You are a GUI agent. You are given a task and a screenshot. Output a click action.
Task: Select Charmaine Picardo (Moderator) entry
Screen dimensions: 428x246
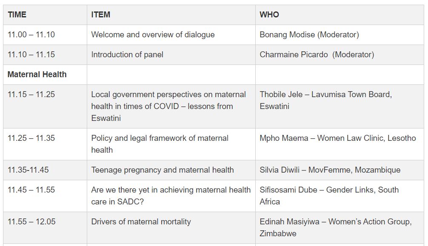coord(317,54)
